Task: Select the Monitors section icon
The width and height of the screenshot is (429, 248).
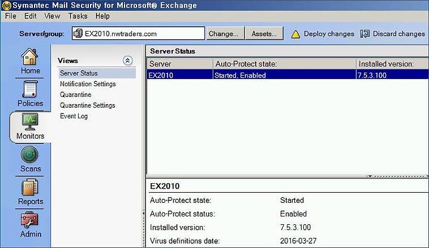Action: click(30, 122)
